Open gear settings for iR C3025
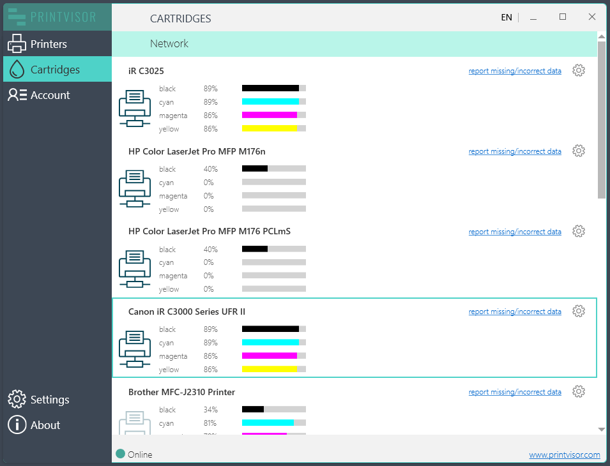The height and width of the screenshot is (466, 610). click(579, 70)
